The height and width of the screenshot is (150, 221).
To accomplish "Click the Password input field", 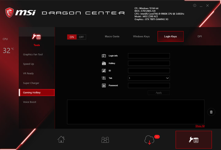I will pyautogui.click(x=149, y=85).
